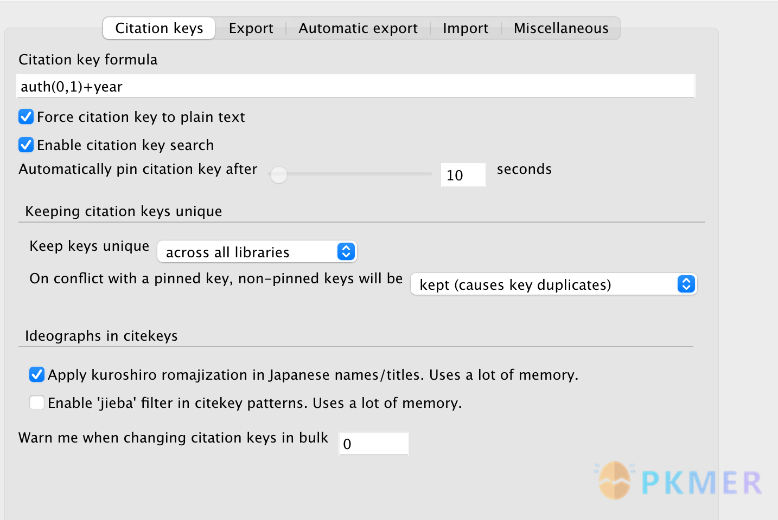Edit the '10' seconds value field
Image resolution: width=778 pixels, height=520 pixels.
(462, 174)
